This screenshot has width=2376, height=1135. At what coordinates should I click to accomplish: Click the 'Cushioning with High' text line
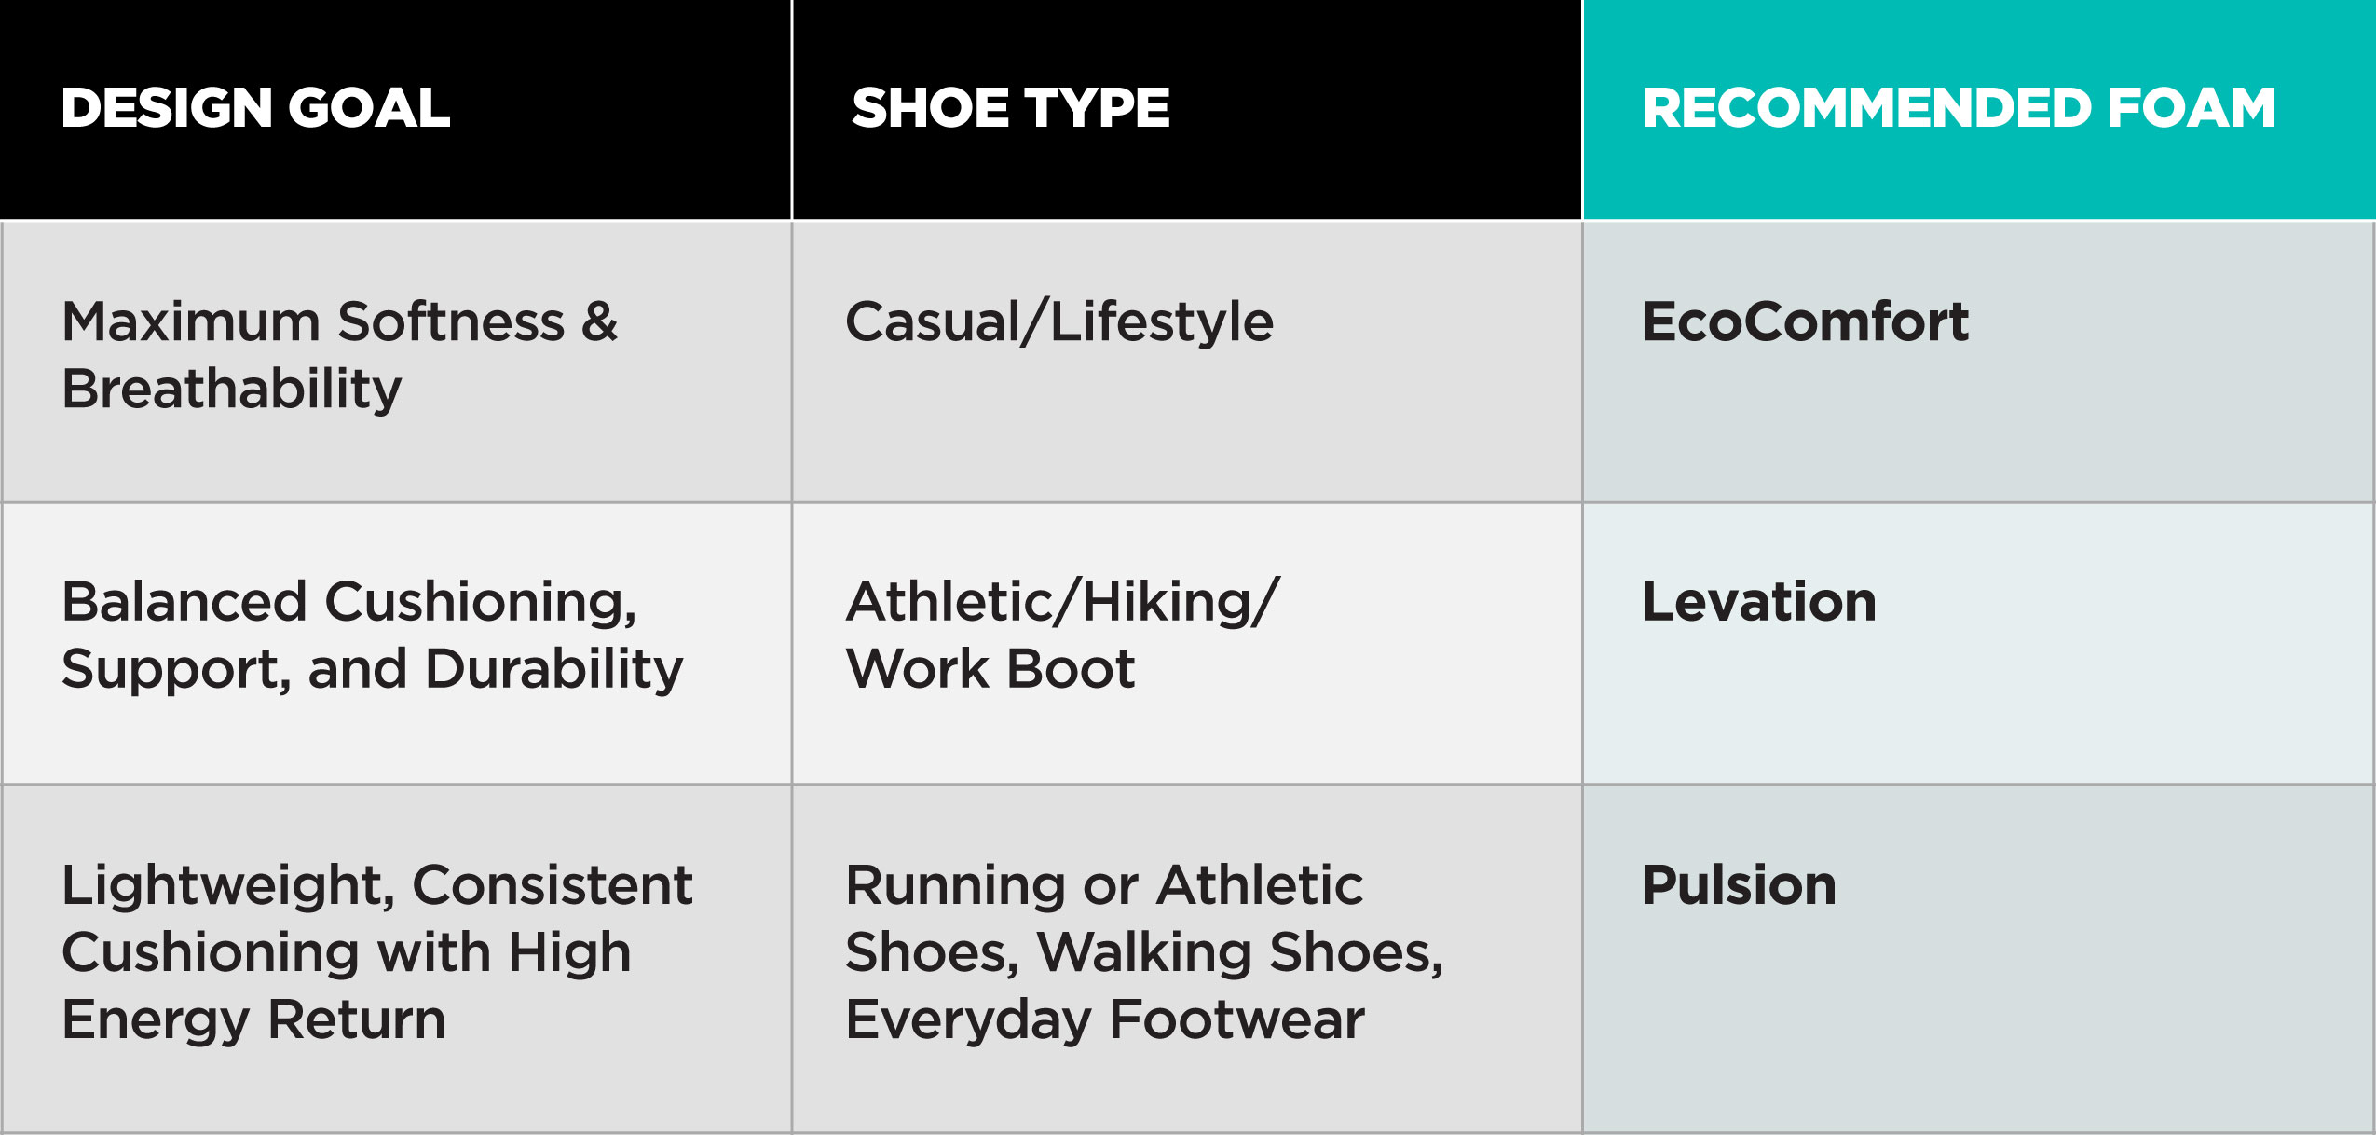(346, 952)
